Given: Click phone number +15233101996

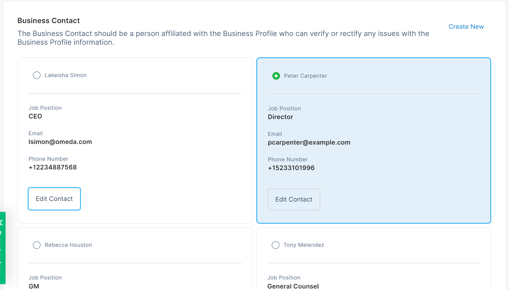Looking at the screenshot, I should tap(291, 168).
